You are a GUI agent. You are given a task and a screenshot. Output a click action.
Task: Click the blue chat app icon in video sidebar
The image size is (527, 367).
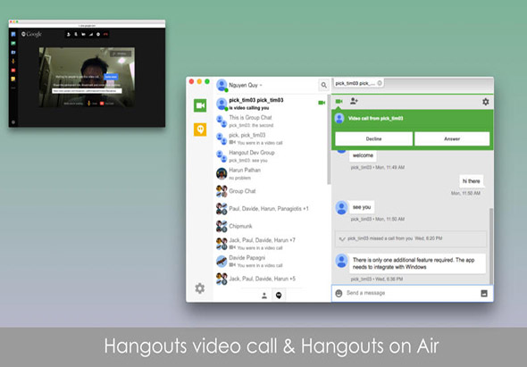(x=13, y=34)
